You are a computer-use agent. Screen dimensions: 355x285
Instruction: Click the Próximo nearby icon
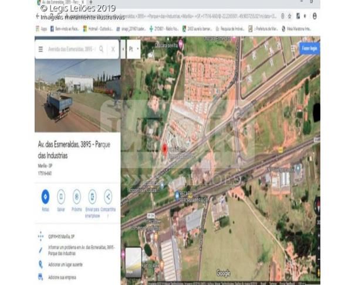click(77, 197)
